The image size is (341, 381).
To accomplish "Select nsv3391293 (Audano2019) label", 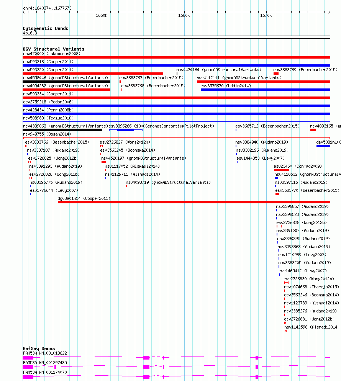I will point(56,166).
